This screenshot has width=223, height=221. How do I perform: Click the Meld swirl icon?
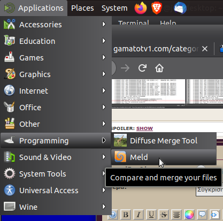pyautogui.click(x=120, y=157)
